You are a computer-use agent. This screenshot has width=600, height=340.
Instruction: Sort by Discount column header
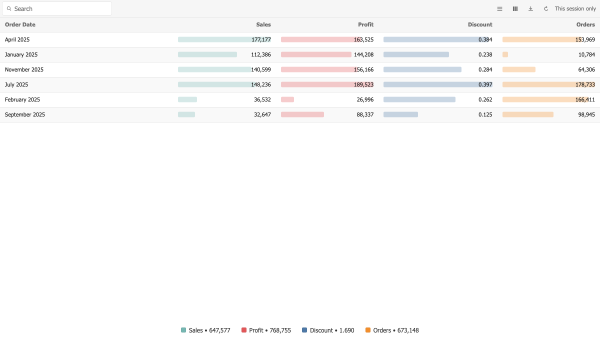click(x=480, y=24)
